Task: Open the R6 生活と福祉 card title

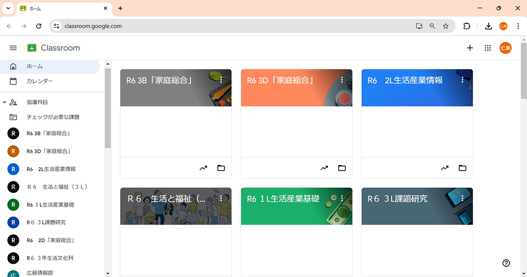Action: 166,199
